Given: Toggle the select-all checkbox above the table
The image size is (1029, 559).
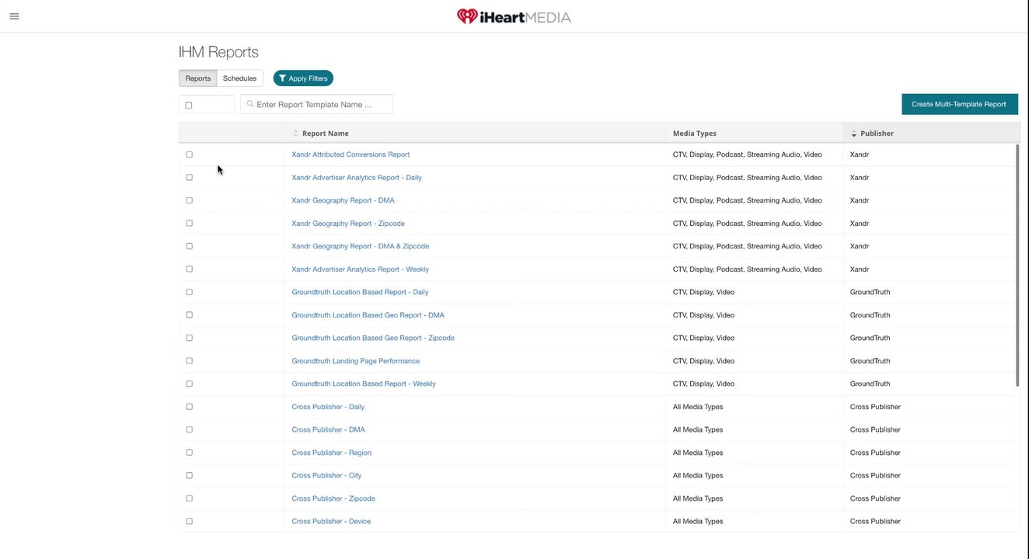Looking at the screenshot, I should (x=188, y=105).
